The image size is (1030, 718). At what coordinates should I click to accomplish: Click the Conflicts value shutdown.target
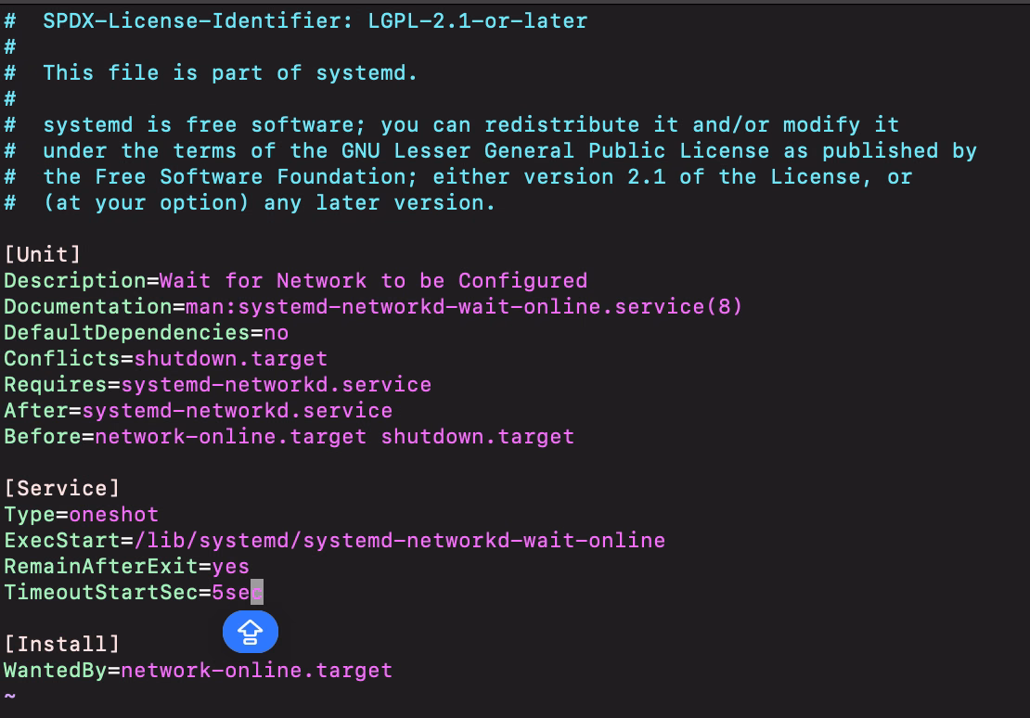click(230, 359)
